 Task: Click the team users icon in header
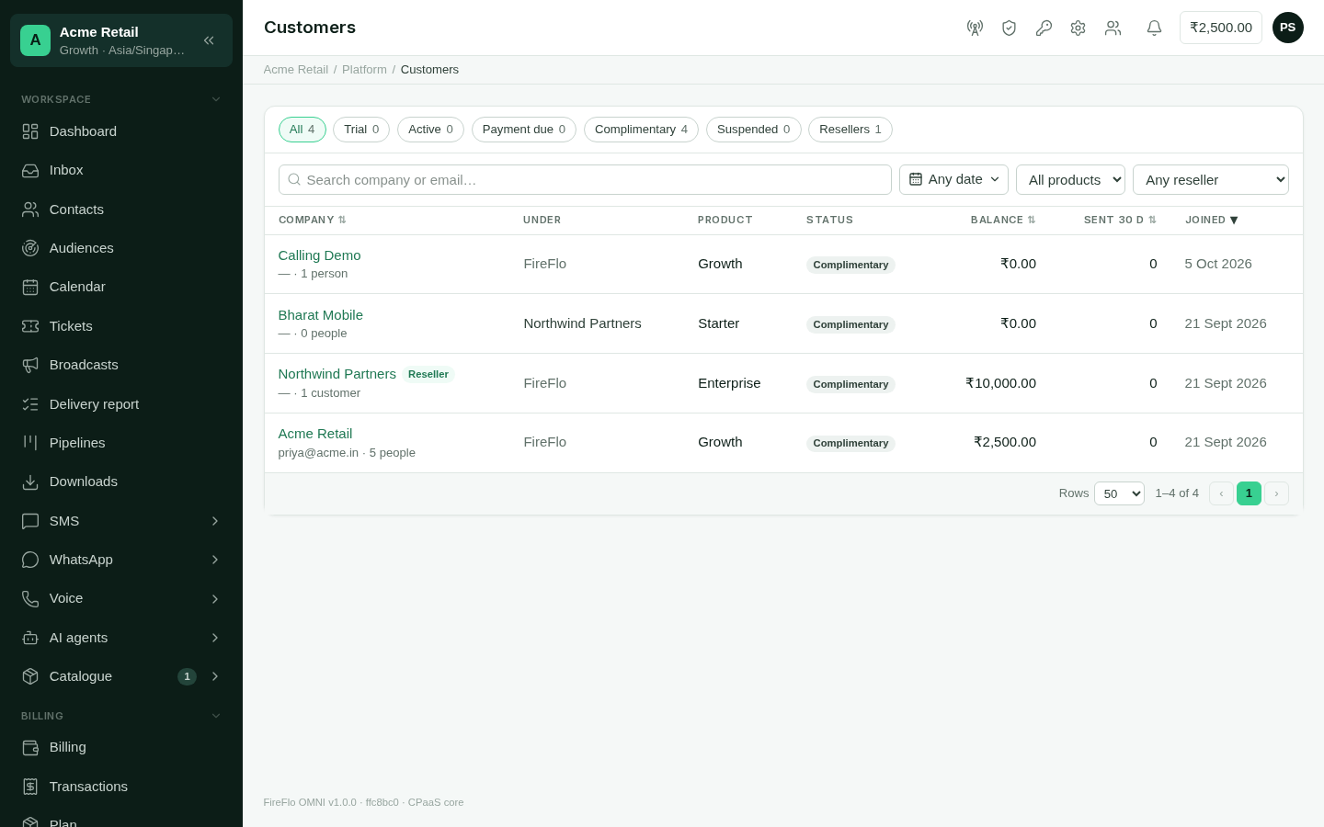click(1113, 28)
